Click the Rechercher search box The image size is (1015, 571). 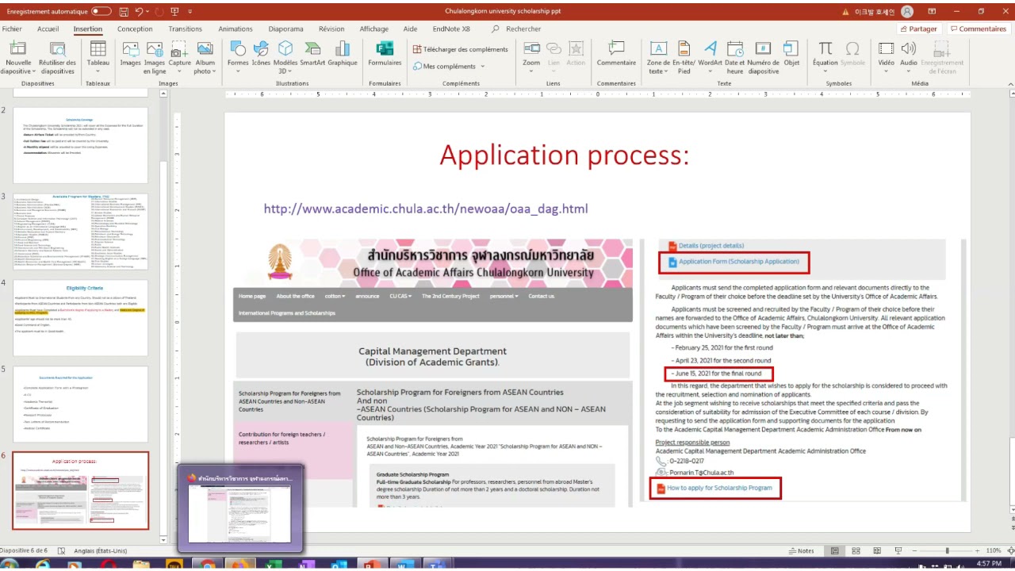pos(523,29)
